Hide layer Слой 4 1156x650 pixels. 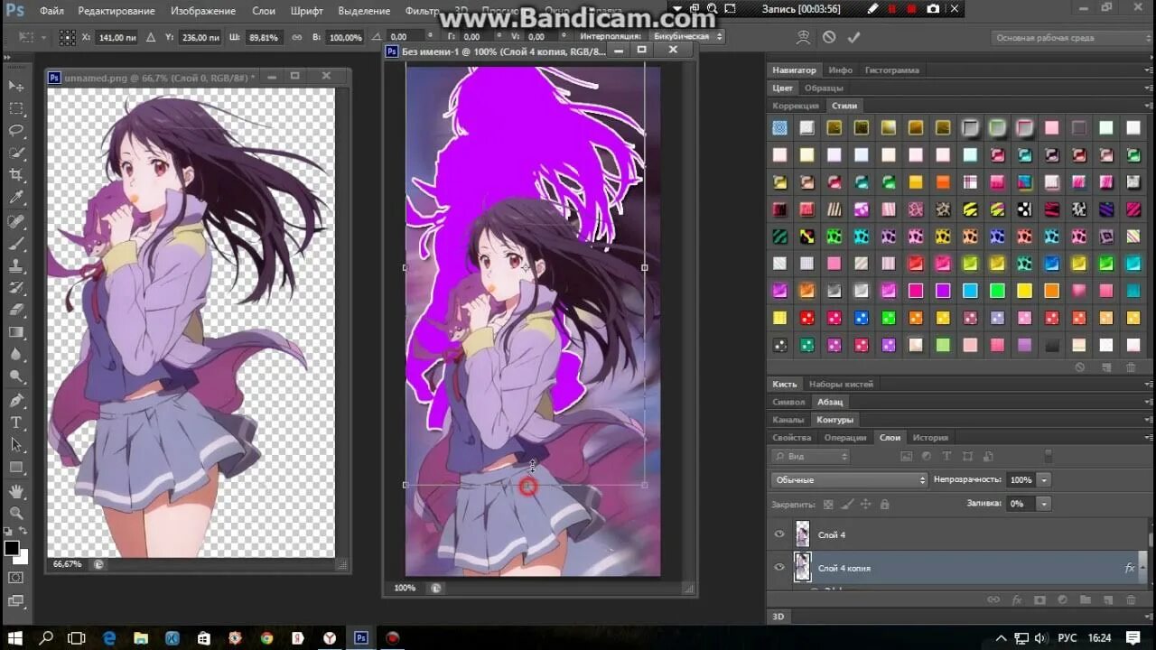pyautogui.click(x=779, y=534)
